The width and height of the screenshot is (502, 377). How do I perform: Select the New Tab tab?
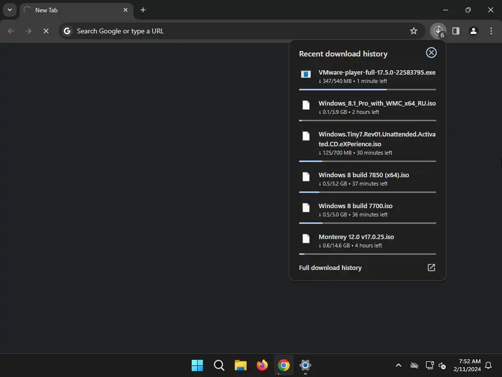pyautogui.click(x=76, y=10)
